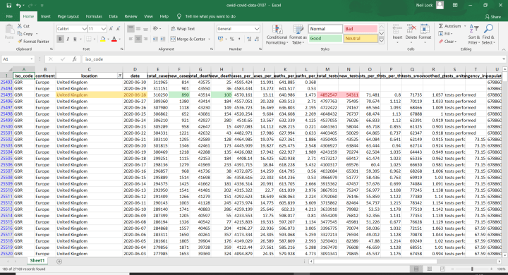The height and width of the screenshot is (275, 508).
Task: Open the Number Format General dropdown
Action: pos(257,29)
